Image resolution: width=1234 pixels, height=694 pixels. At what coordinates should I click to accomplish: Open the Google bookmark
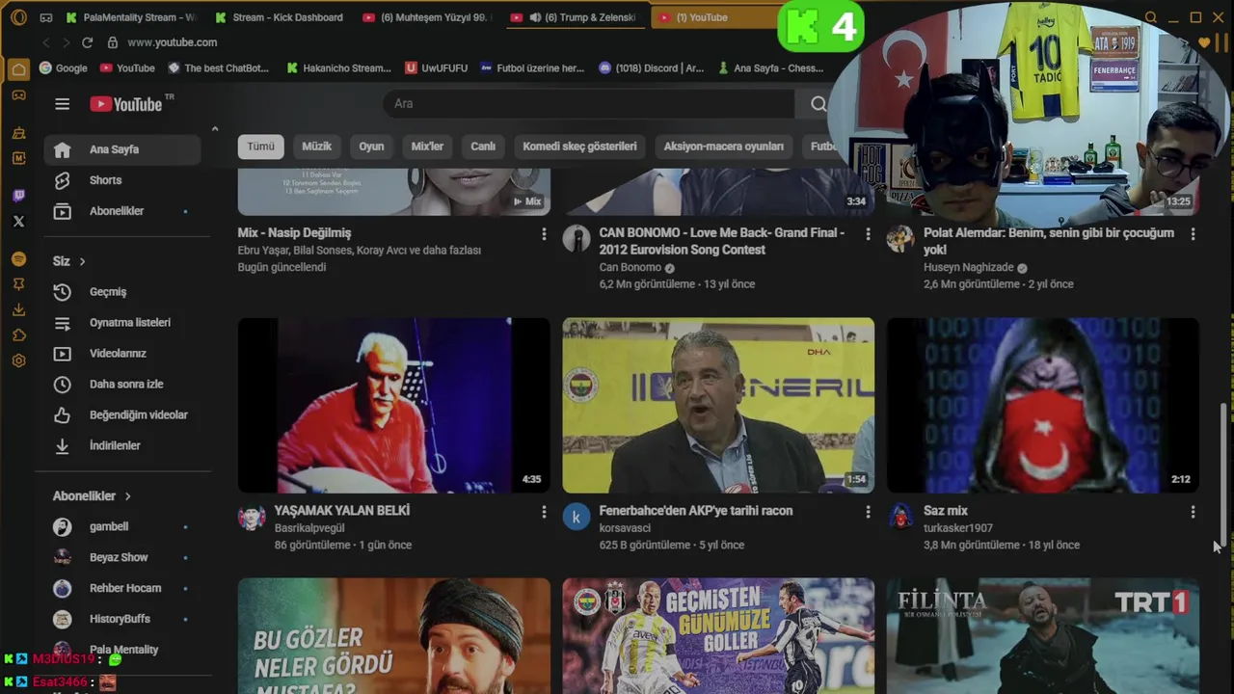(64, 68)
